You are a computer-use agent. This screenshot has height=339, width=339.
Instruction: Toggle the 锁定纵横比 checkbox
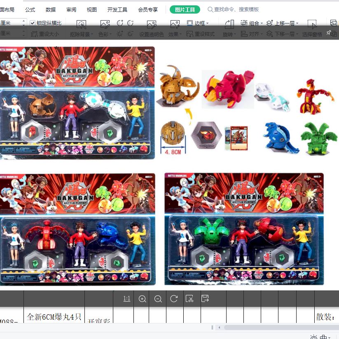pyautogui.click(x=33, y=23)
